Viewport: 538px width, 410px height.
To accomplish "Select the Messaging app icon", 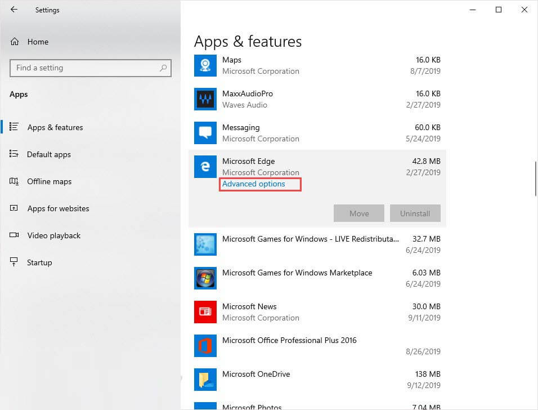I will click(x=205, y=133).
